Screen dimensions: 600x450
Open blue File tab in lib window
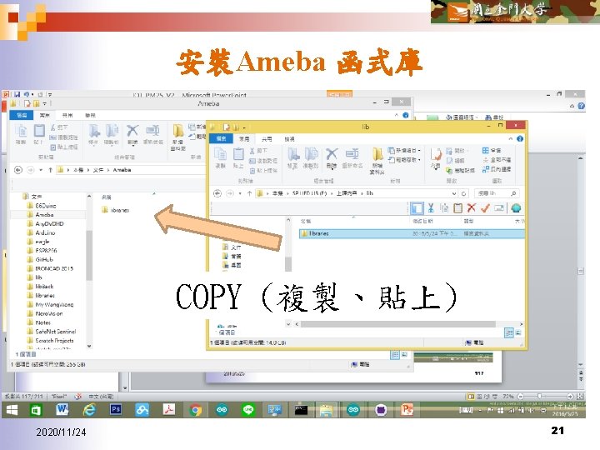(x=221, y=138)
